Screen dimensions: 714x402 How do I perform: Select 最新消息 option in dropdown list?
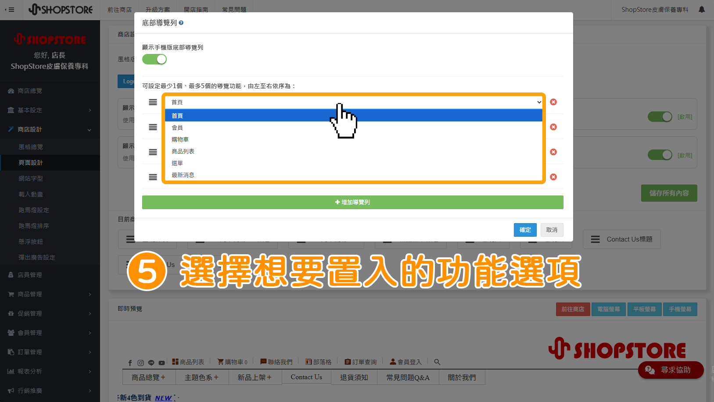click(354, 175)
